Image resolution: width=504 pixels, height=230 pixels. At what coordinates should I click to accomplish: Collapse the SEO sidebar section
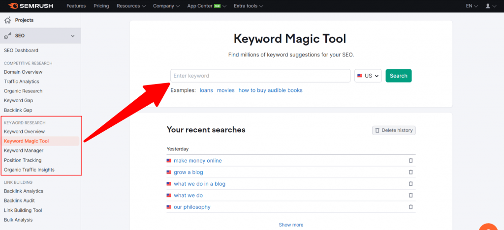click(x=73, y=36)
